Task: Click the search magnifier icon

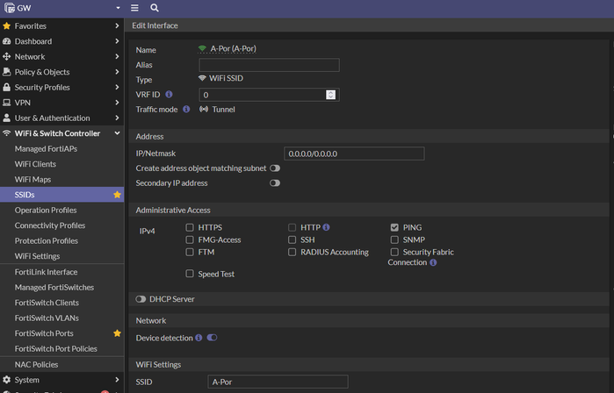Action: pos(155,7)
